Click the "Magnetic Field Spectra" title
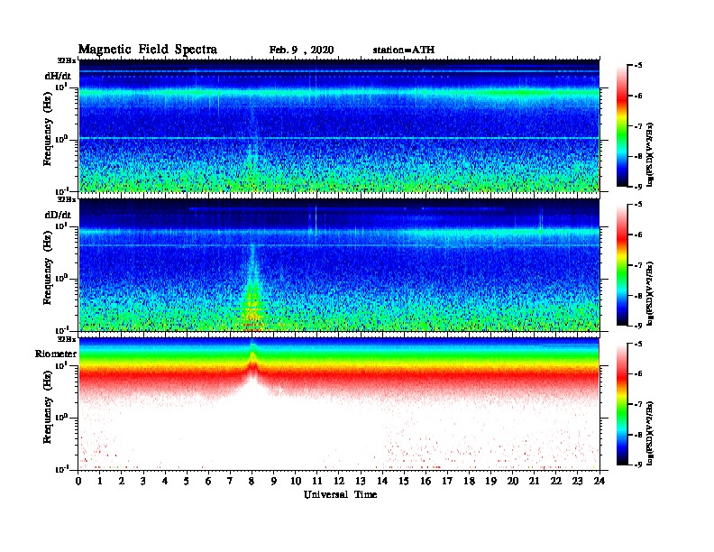The width and height of the screenshot is (714, 552). click(x=148, y=50)
